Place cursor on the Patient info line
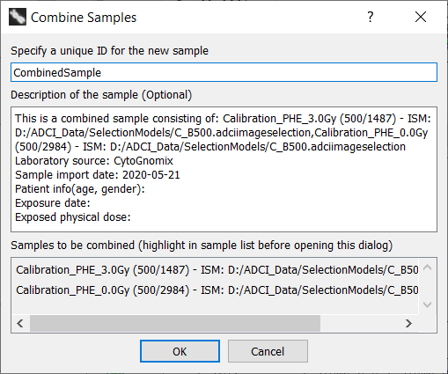This screenshot has width=448, height=374. [x=80, y=189]
